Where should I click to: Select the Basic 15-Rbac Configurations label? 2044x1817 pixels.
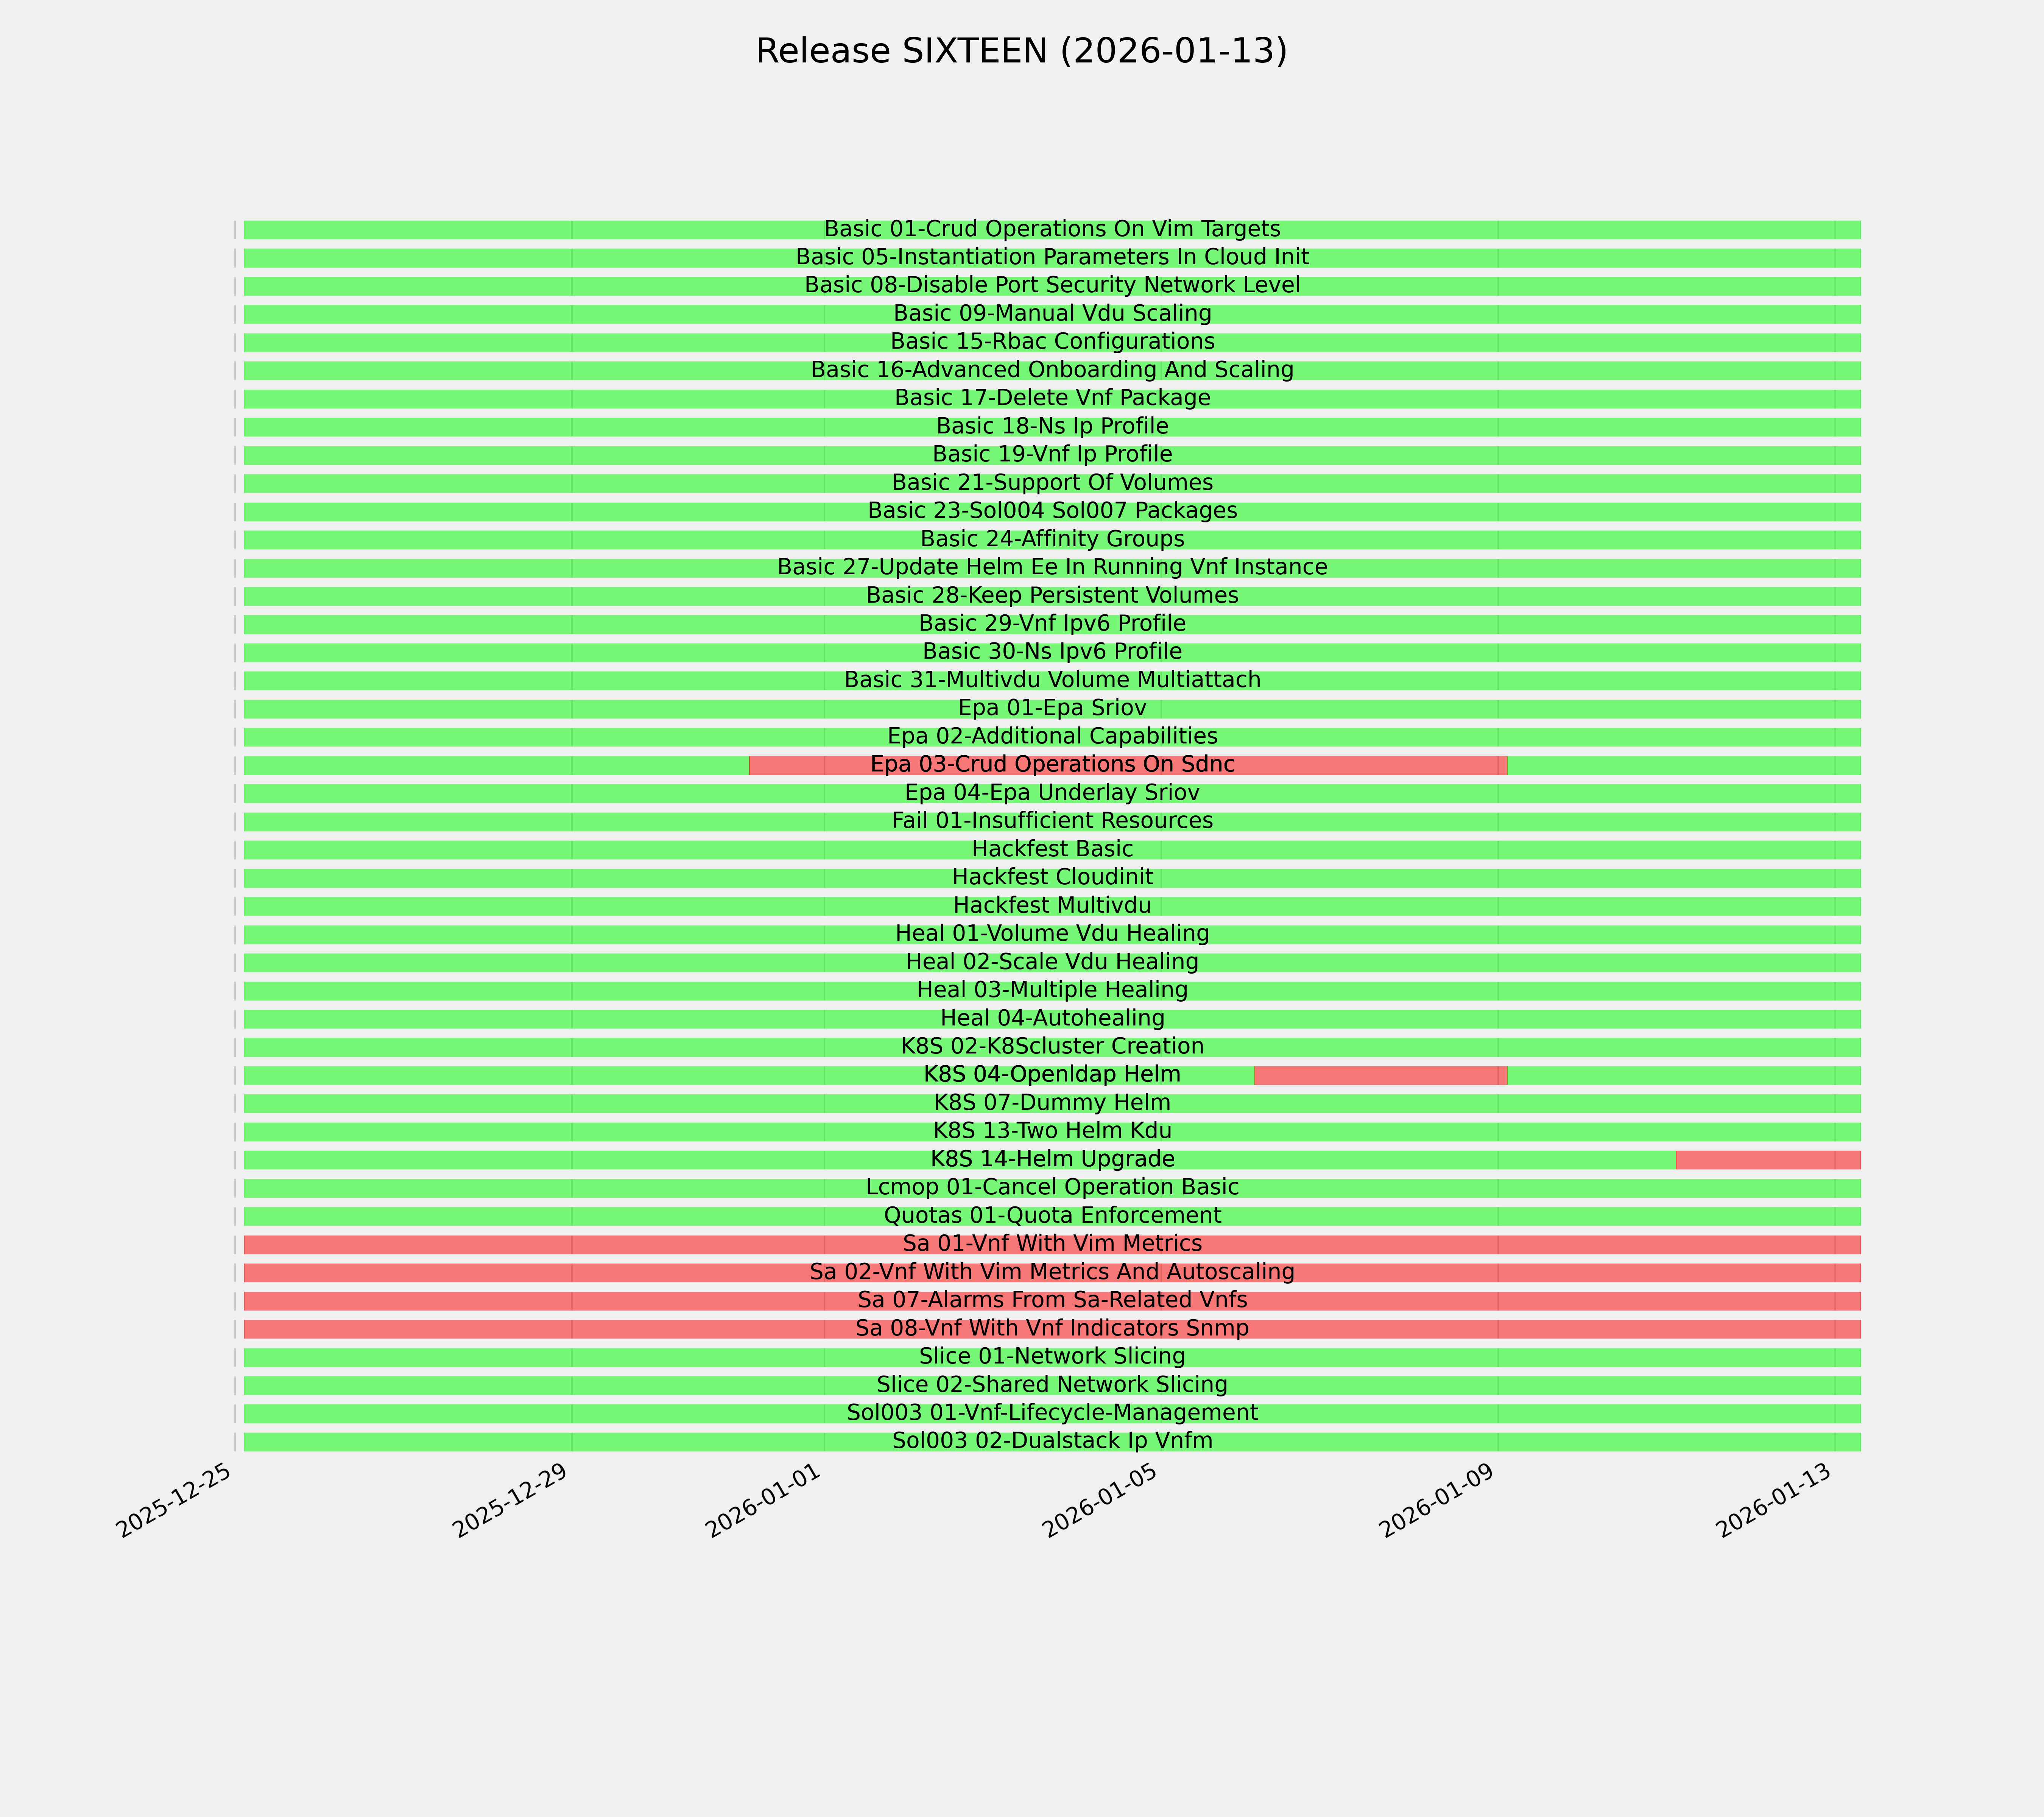[1052, 342]
